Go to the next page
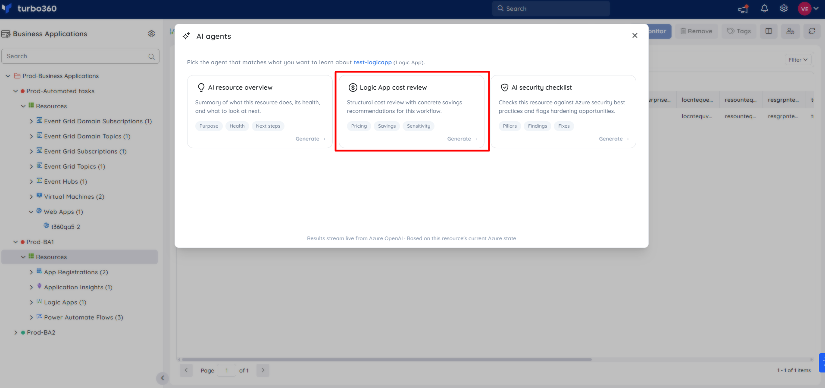 pyautogui.click(x=263, y=370)
